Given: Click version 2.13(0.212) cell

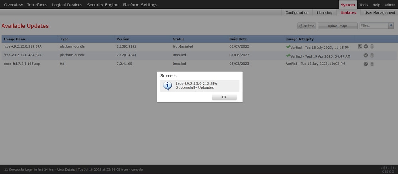Looking at the screenshot, I should coord(126,46).
